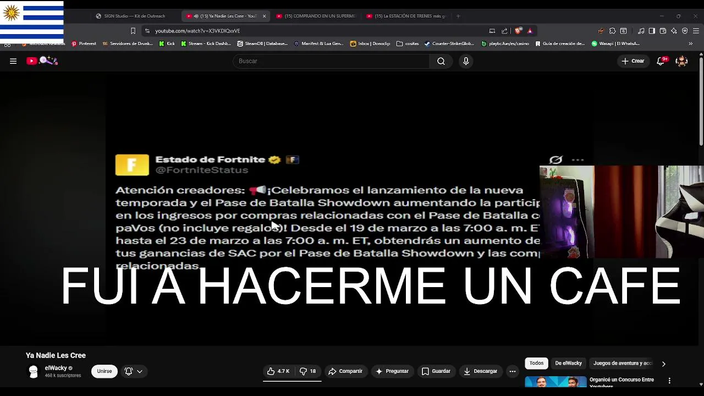Bookmark this page using the bookmark icon

(x=133, y=31)
